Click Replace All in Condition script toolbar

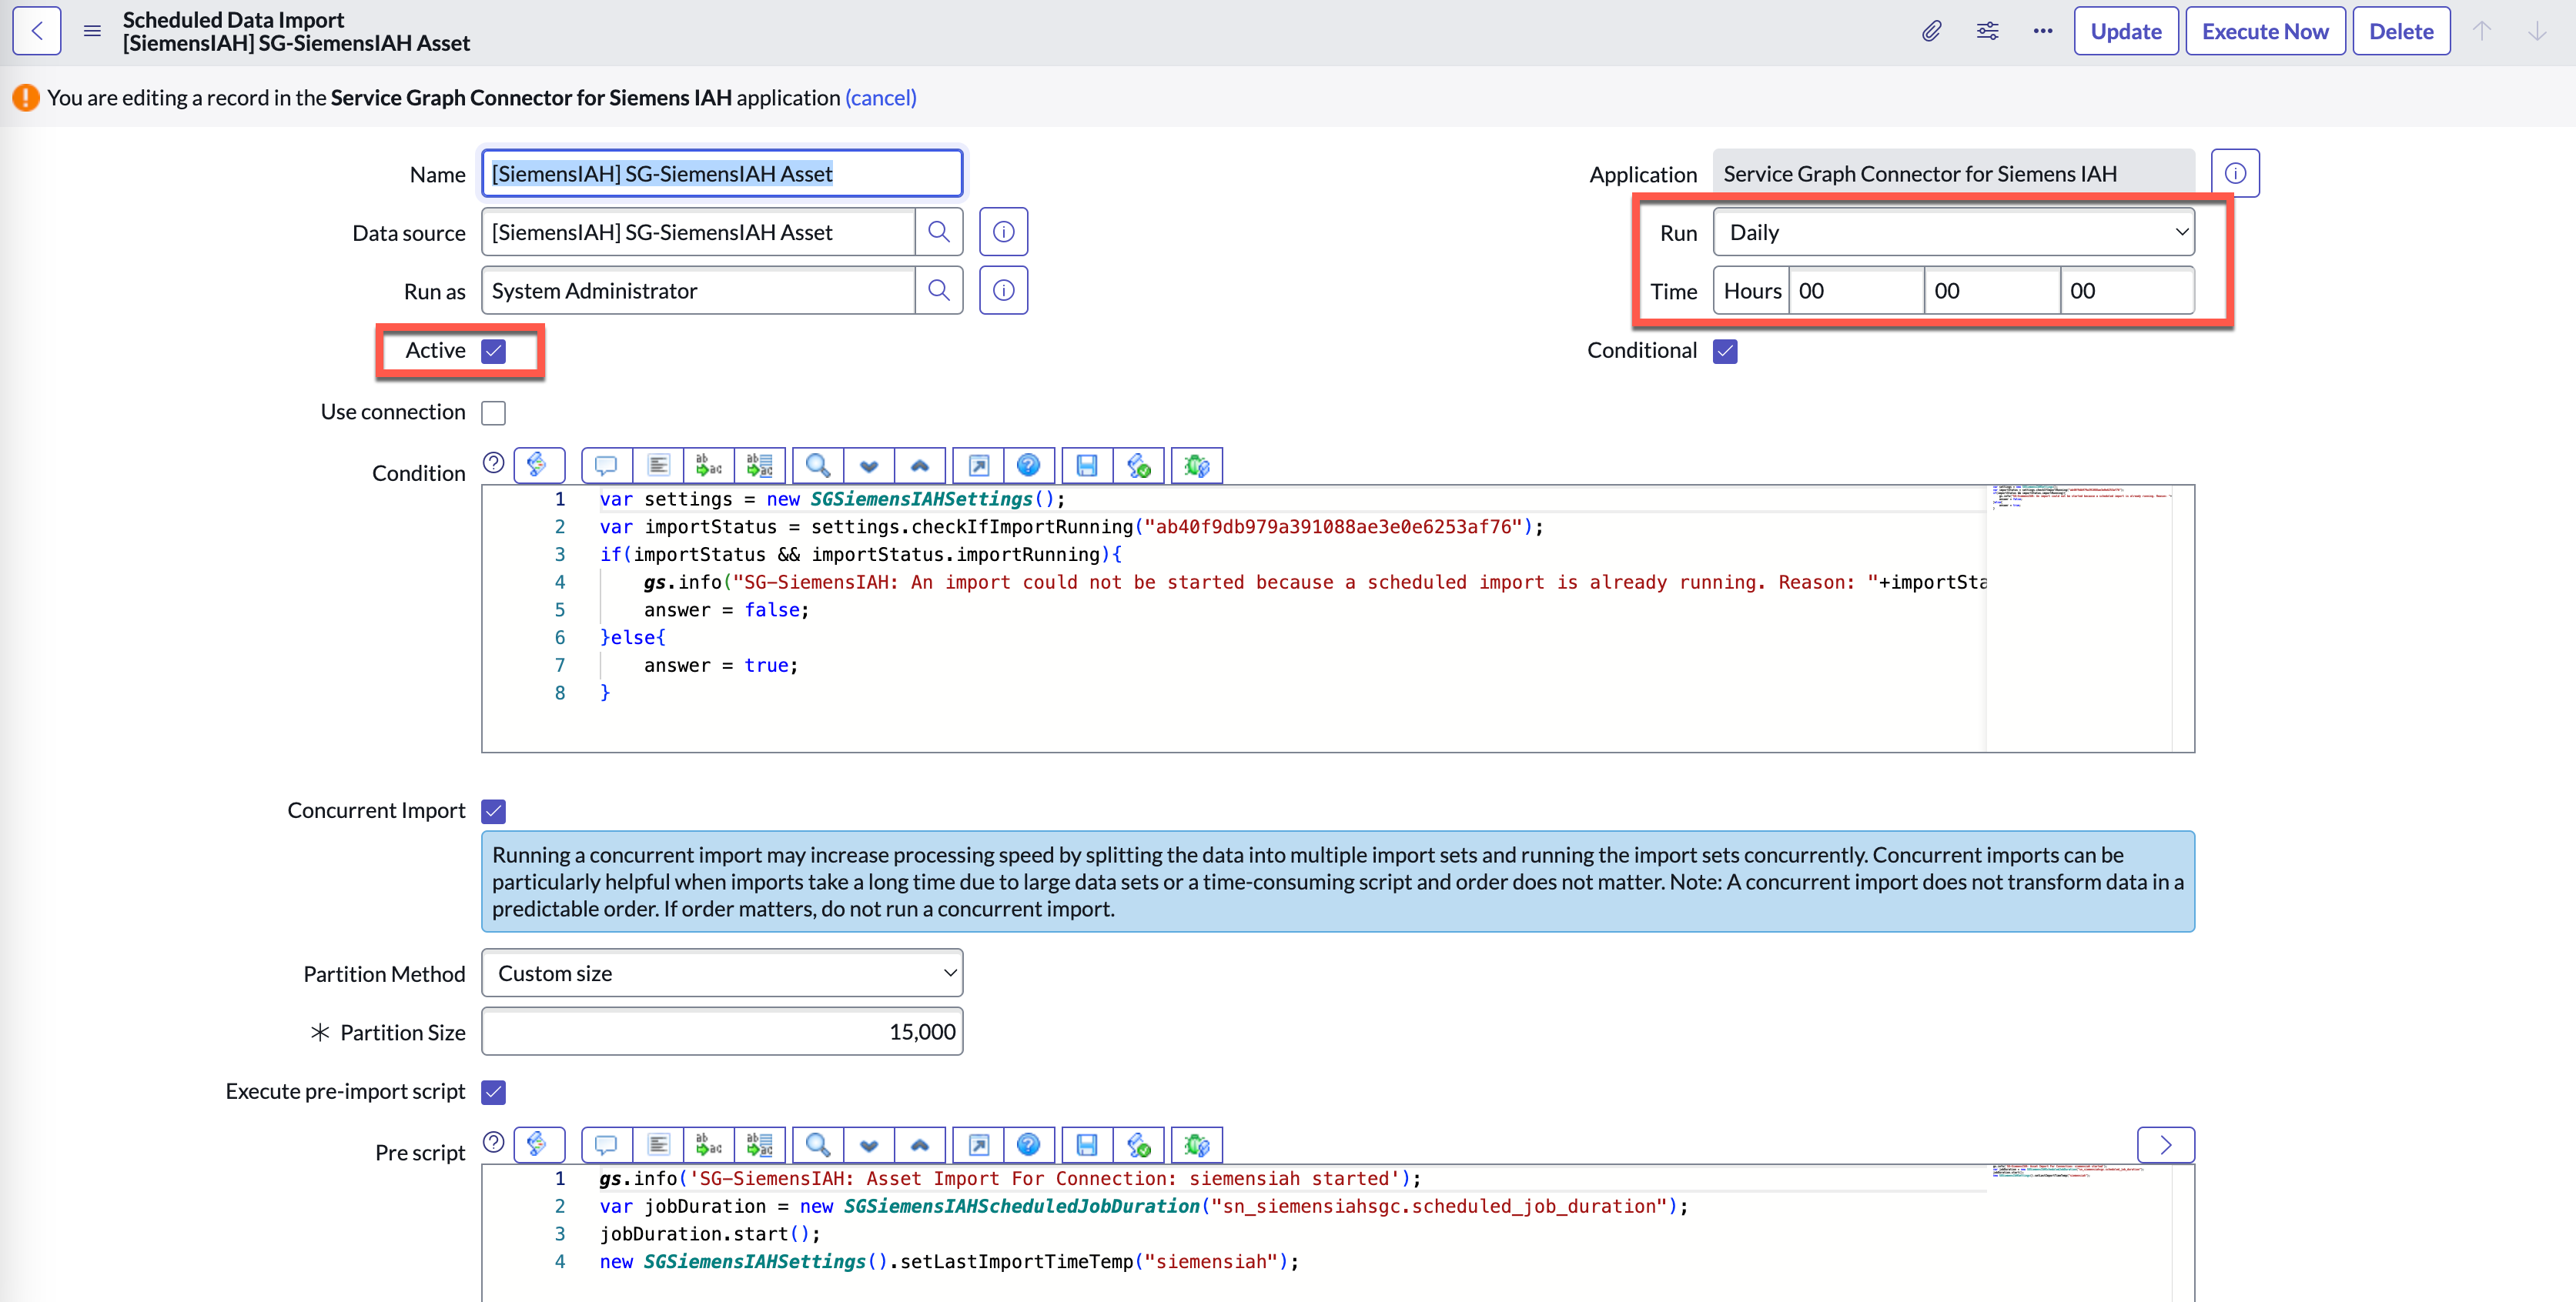(x=760, y=466)
